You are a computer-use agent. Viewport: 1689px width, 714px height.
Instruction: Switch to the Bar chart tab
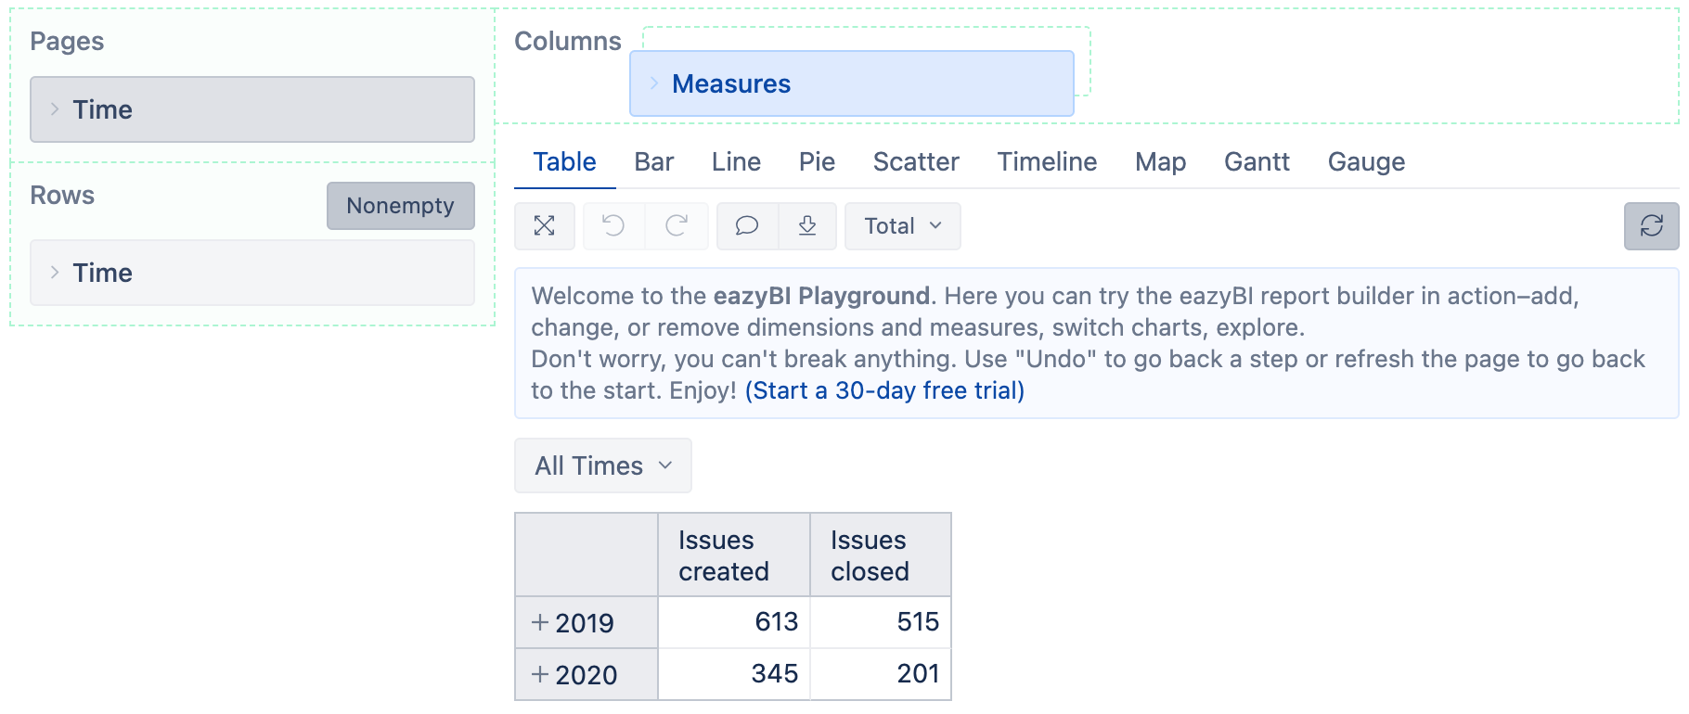[654, 161]
